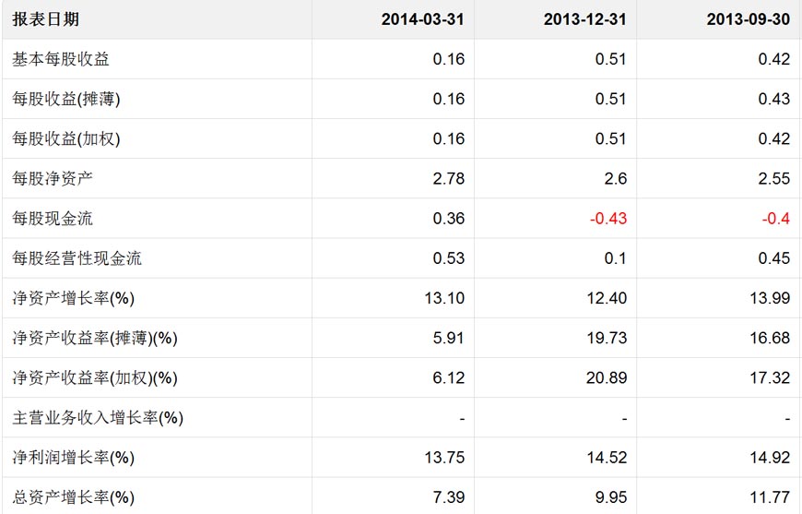The height and width of the screenshot is (514, 802).
Task: Click the 报表日期 header cell
Action: click(x=45, y=19)
